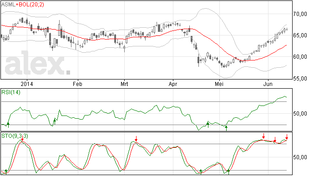Click the ASML ticker label

(8, 5)
